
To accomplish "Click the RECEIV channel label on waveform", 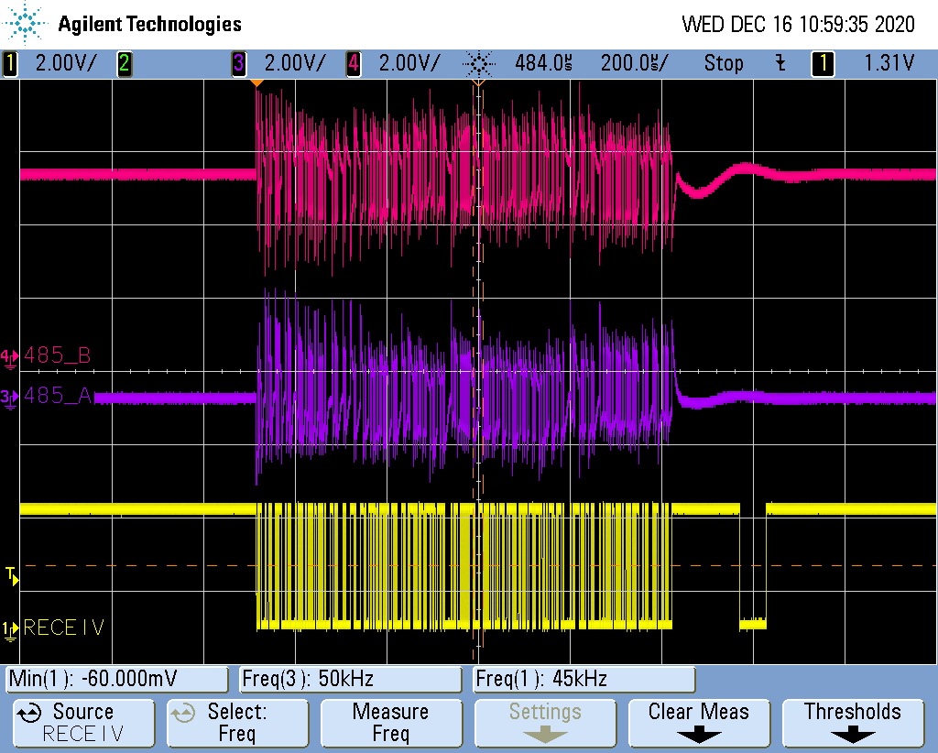I will coord(63,627).
